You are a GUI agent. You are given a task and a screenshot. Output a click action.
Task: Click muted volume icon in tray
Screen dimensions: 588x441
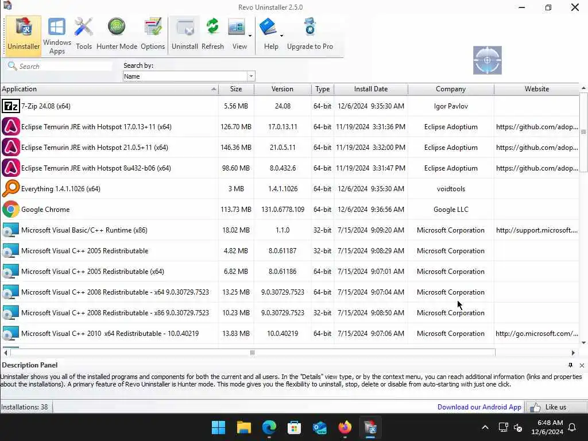(x=519, y=427)
